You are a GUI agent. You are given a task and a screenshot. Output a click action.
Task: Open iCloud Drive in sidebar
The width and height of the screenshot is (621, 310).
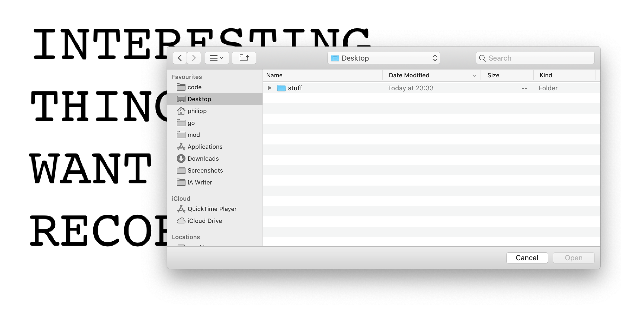pos(204,221)
